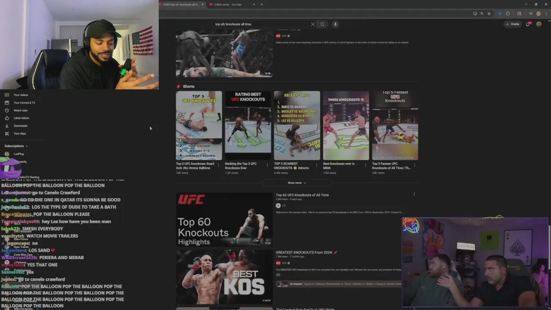
Task: Expand the Subscriptions section arrow
Action: pos(26,146)
